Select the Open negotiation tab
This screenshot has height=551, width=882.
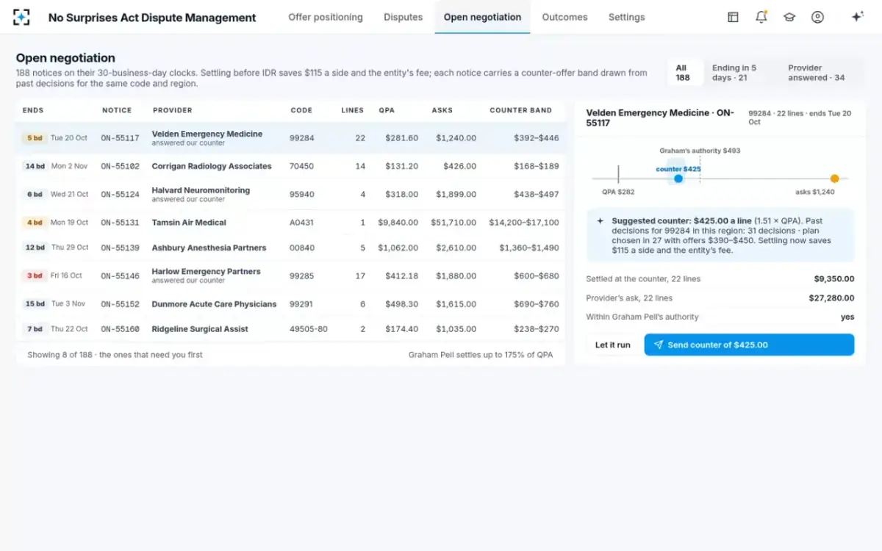482,17
